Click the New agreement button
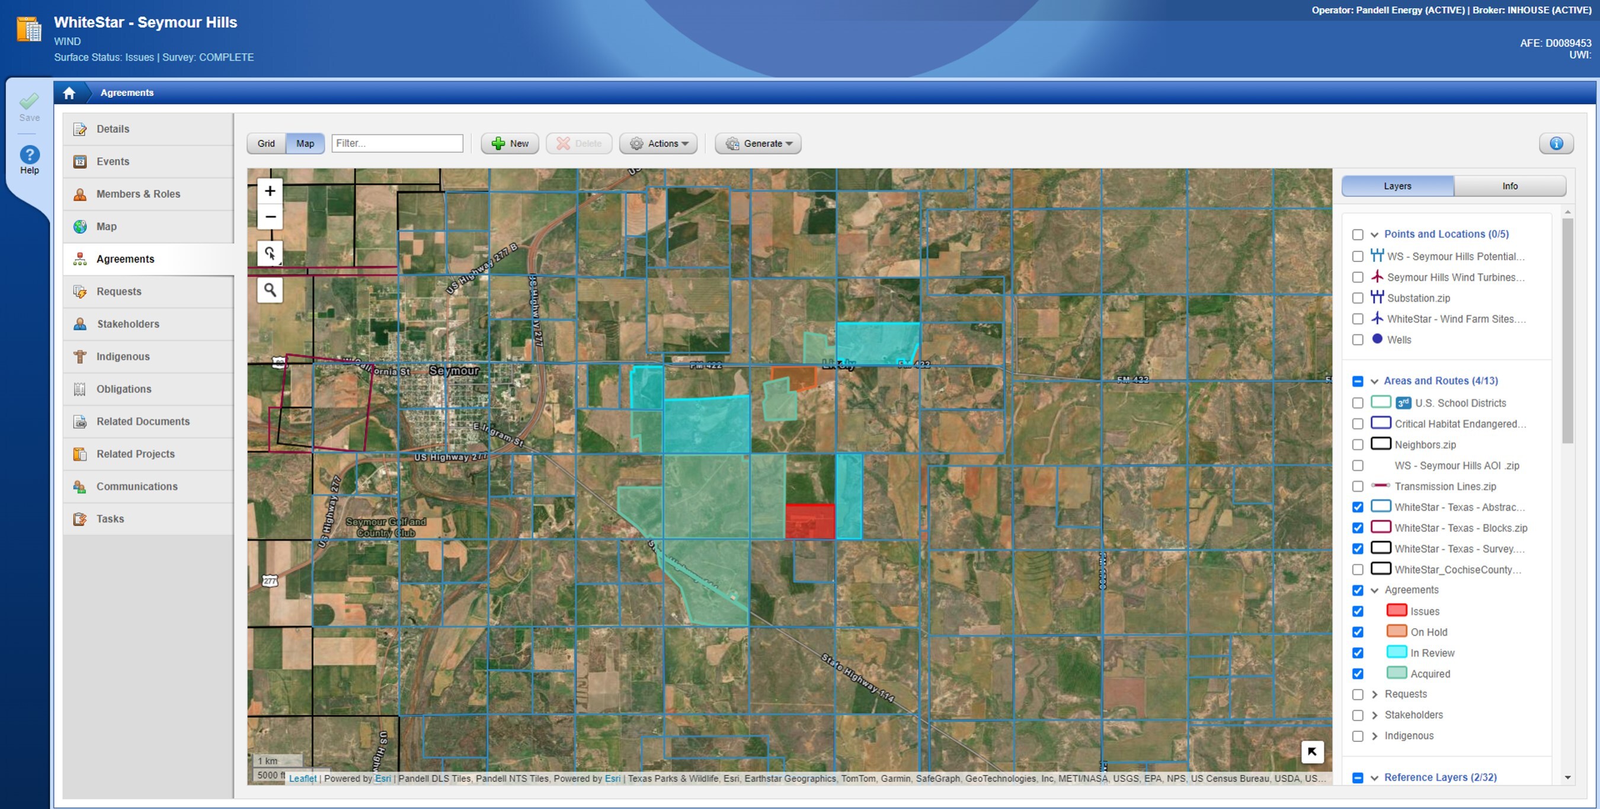The width and height of the screenshot is (1600, 809). point(509,143)
